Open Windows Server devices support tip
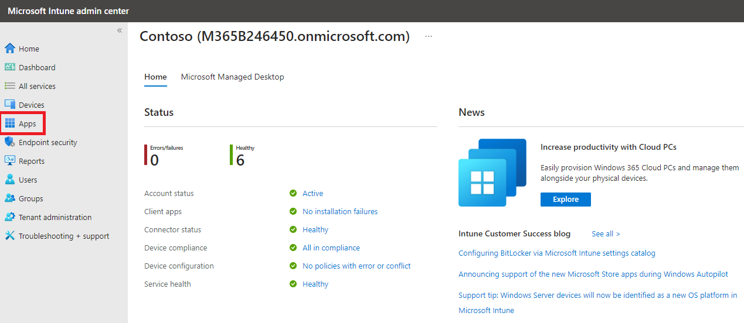The image size is (744, 323). coord(598,303)
